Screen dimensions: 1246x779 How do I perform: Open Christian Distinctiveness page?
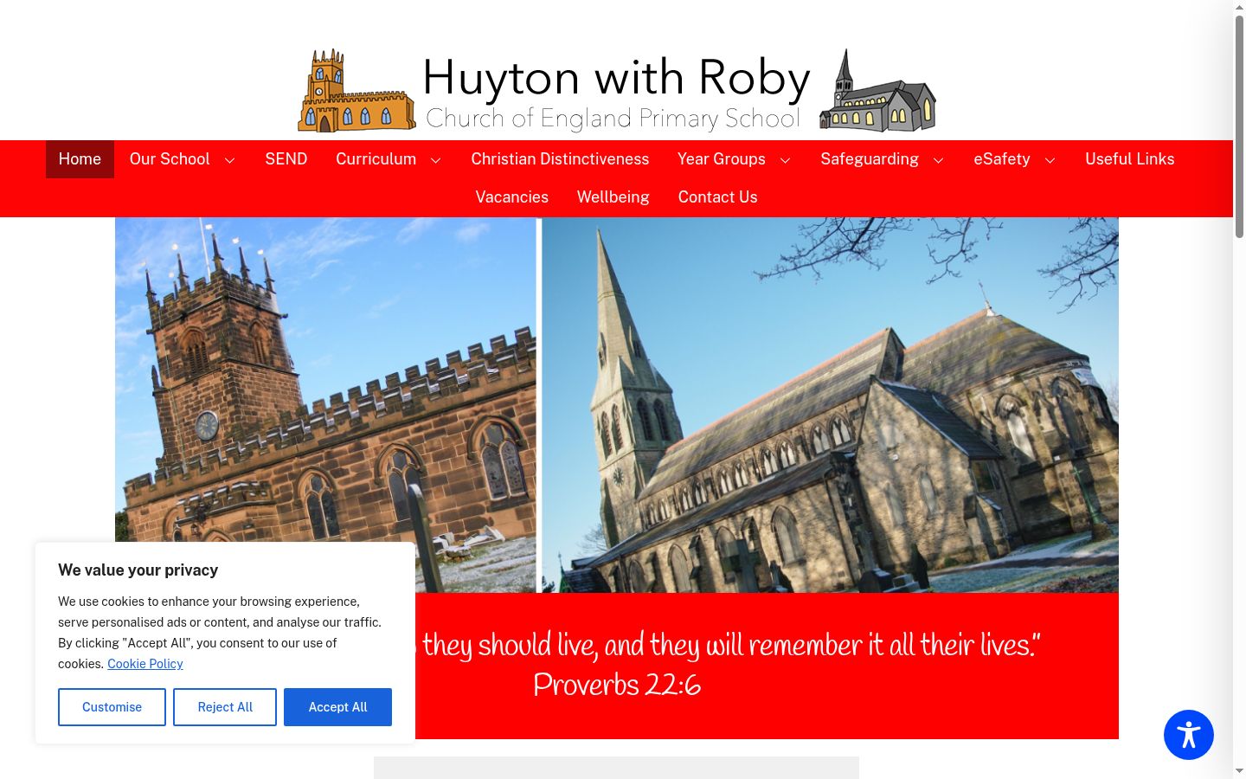(x=560, y=159)
